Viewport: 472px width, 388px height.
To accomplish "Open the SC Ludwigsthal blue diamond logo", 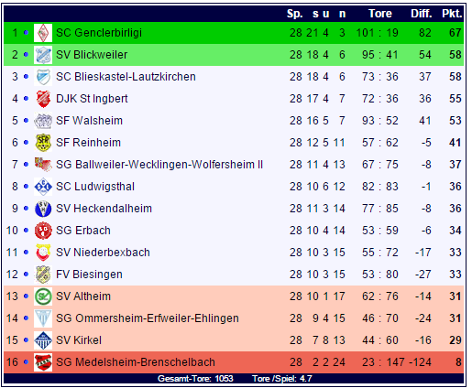I will coord(43,187).
